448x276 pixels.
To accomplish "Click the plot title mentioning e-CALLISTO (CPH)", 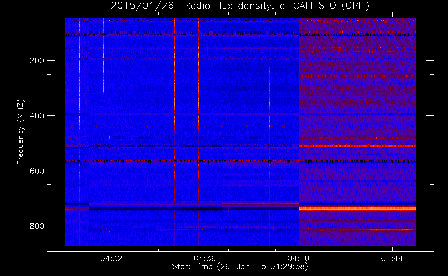I will pos(240,6).
